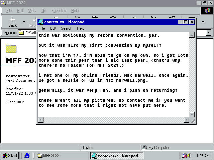Click the Notepad vertical scrollbar up arrow

pos(192,35)
